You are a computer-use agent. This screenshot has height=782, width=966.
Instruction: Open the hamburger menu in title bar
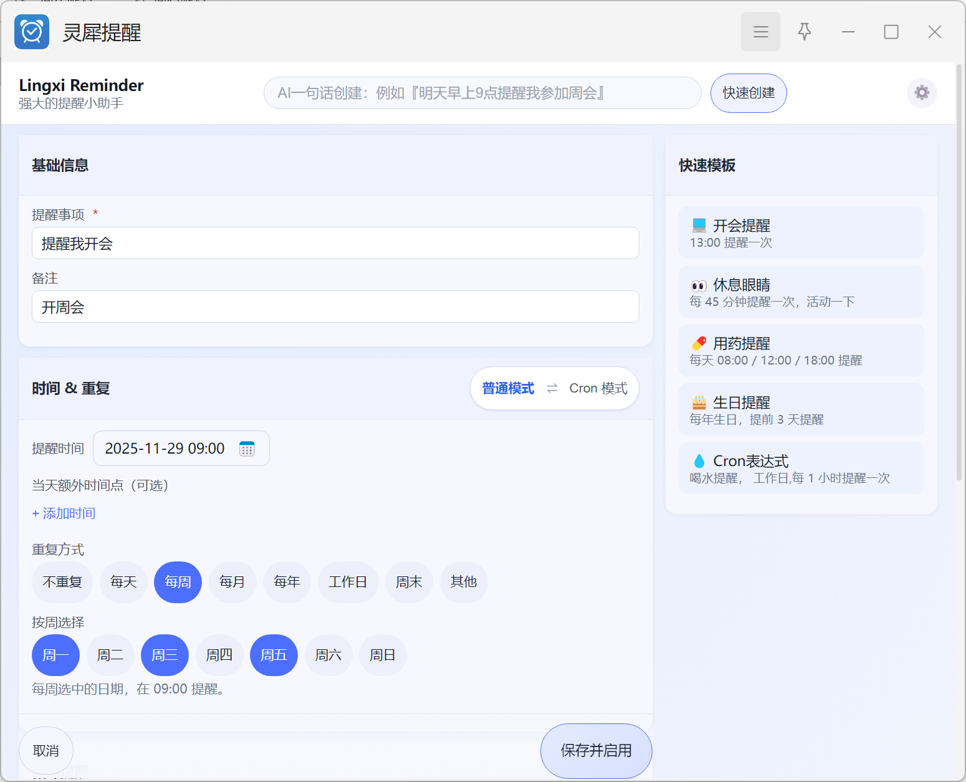760,32
